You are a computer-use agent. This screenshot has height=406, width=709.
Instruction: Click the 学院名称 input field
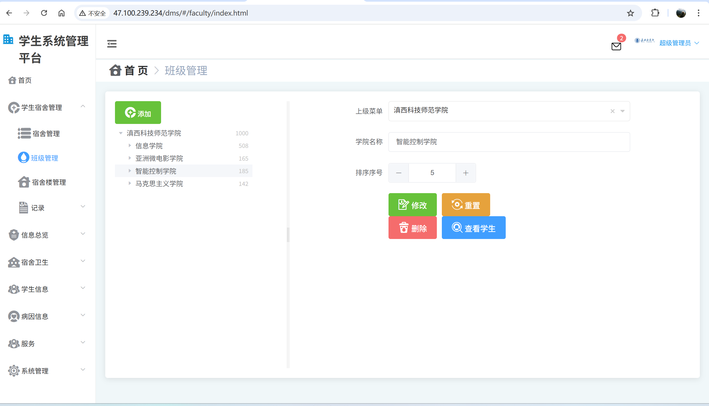tap(509, 142)
